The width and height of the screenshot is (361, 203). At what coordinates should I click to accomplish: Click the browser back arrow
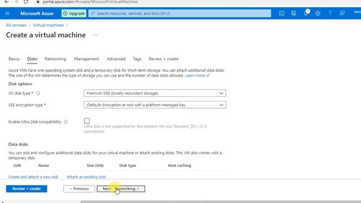pos(7,2)
